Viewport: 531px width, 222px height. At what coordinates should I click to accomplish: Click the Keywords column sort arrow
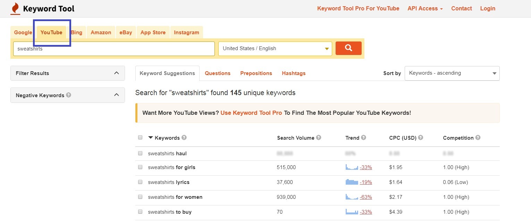click(x=150, y=137)
